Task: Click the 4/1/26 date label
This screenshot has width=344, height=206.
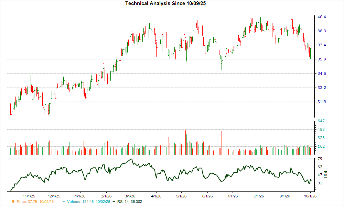Action: [x=156, y=196]
